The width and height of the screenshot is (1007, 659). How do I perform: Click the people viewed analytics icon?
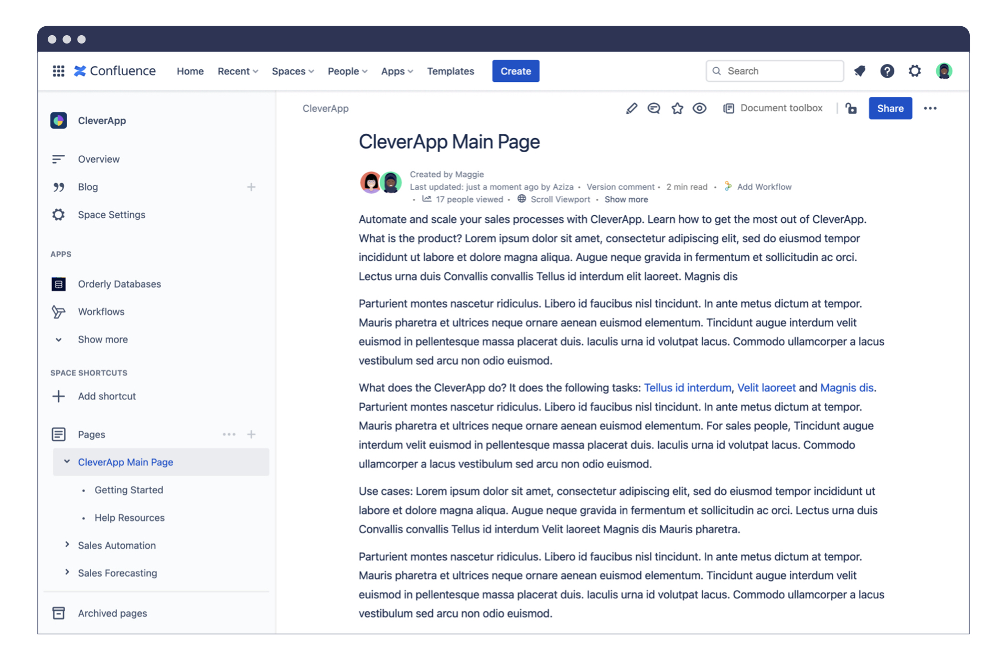point(427,199)
